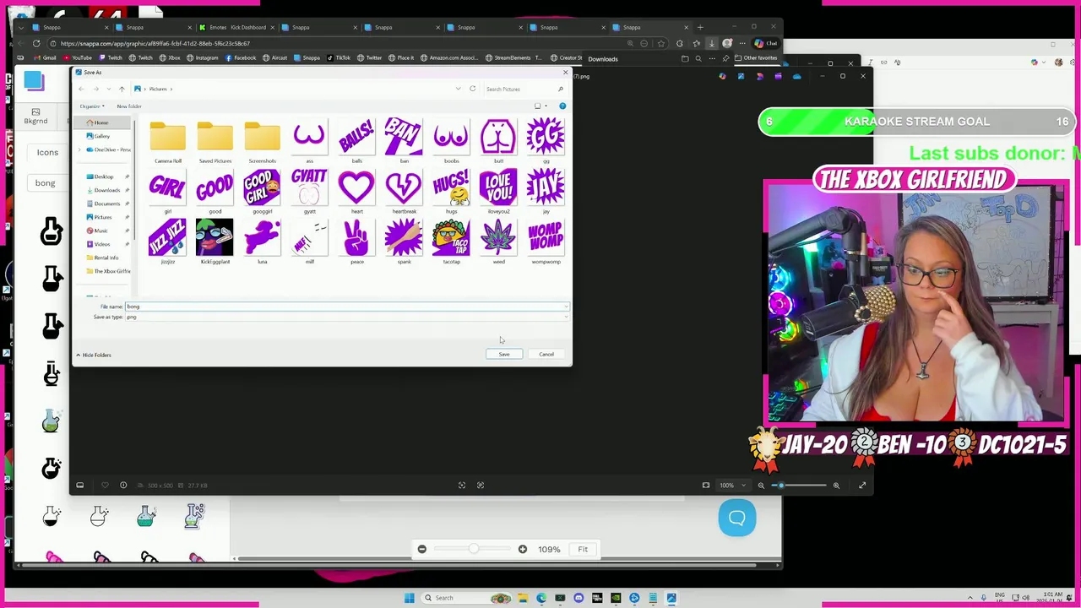The height and width of the screenshot is (608, 1081).
Task: Click the browser address bar URL
Action: [x=155, y=43]
